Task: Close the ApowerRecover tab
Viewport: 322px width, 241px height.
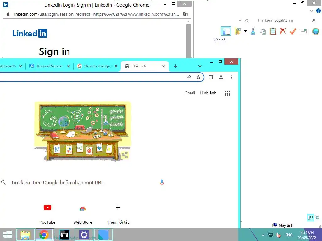Action: pos(69,66)
